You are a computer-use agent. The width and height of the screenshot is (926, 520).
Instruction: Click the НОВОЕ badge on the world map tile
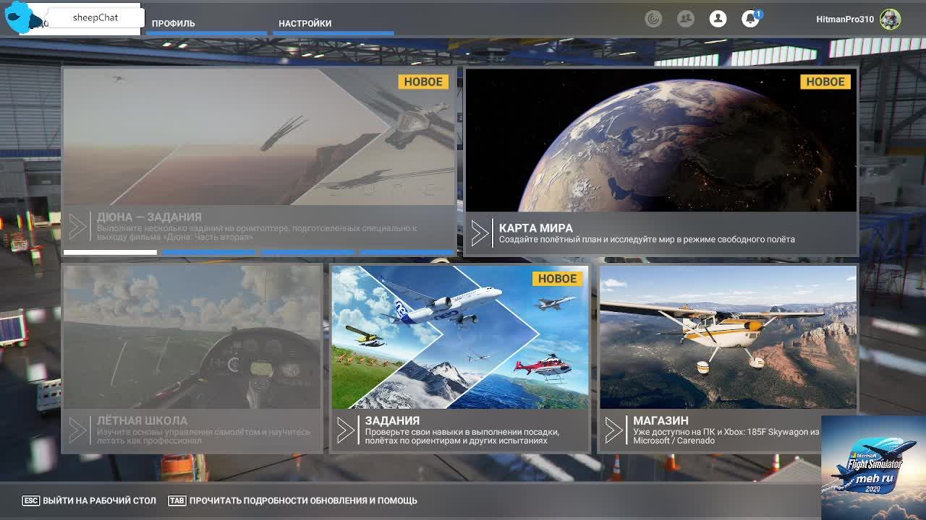825,82
